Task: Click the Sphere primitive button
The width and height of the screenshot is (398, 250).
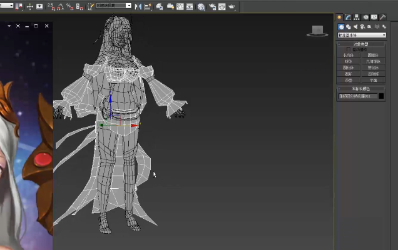Action: (x=349, y=62)
